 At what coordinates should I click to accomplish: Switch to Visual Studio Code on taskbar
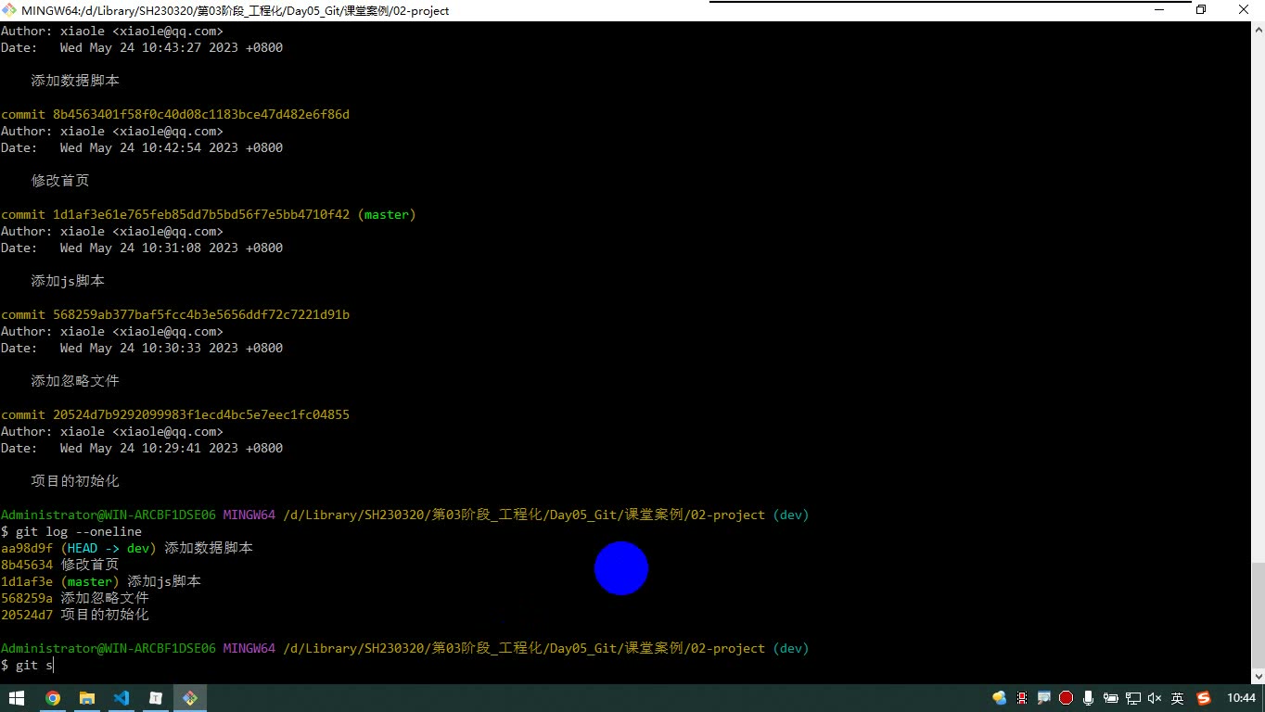click(121, 698)
